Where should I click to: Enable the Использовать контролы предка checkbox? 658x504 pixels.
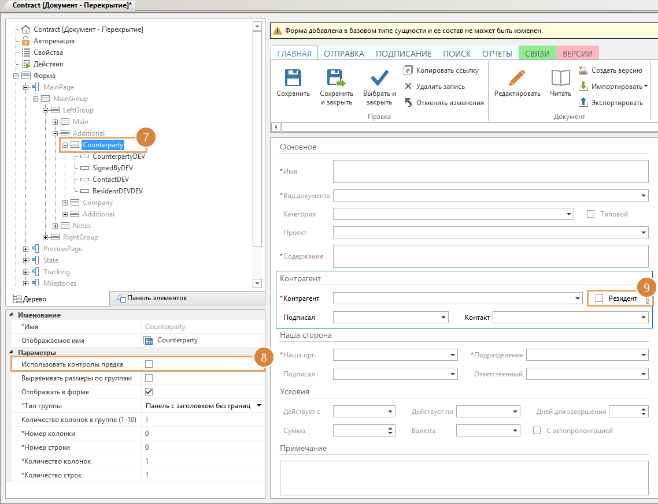149,364
